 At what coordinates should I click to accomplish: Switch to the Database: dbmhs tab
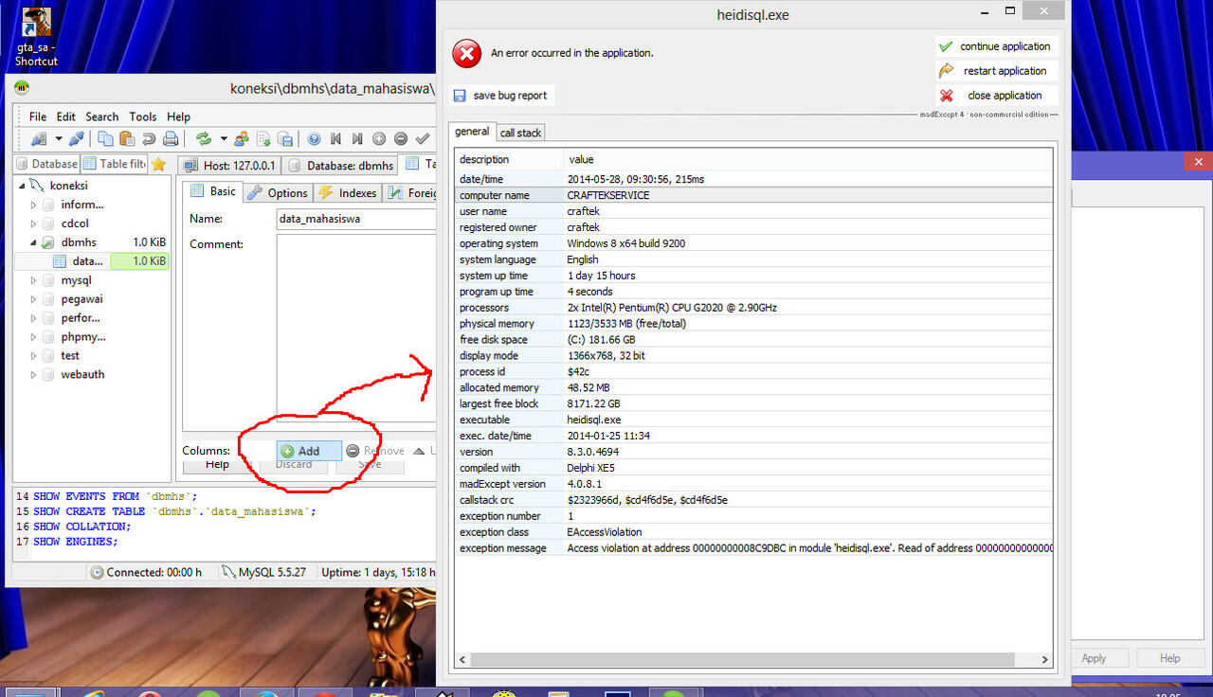tap(340, 165)
